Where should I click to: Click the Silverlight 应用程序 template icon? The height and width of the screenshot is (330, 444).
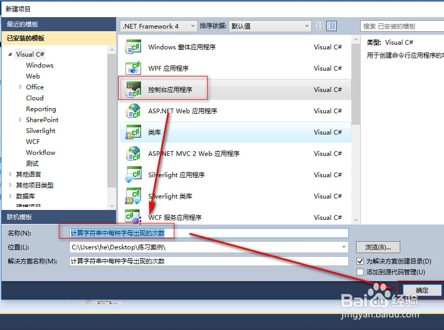[x=133, y=175]
